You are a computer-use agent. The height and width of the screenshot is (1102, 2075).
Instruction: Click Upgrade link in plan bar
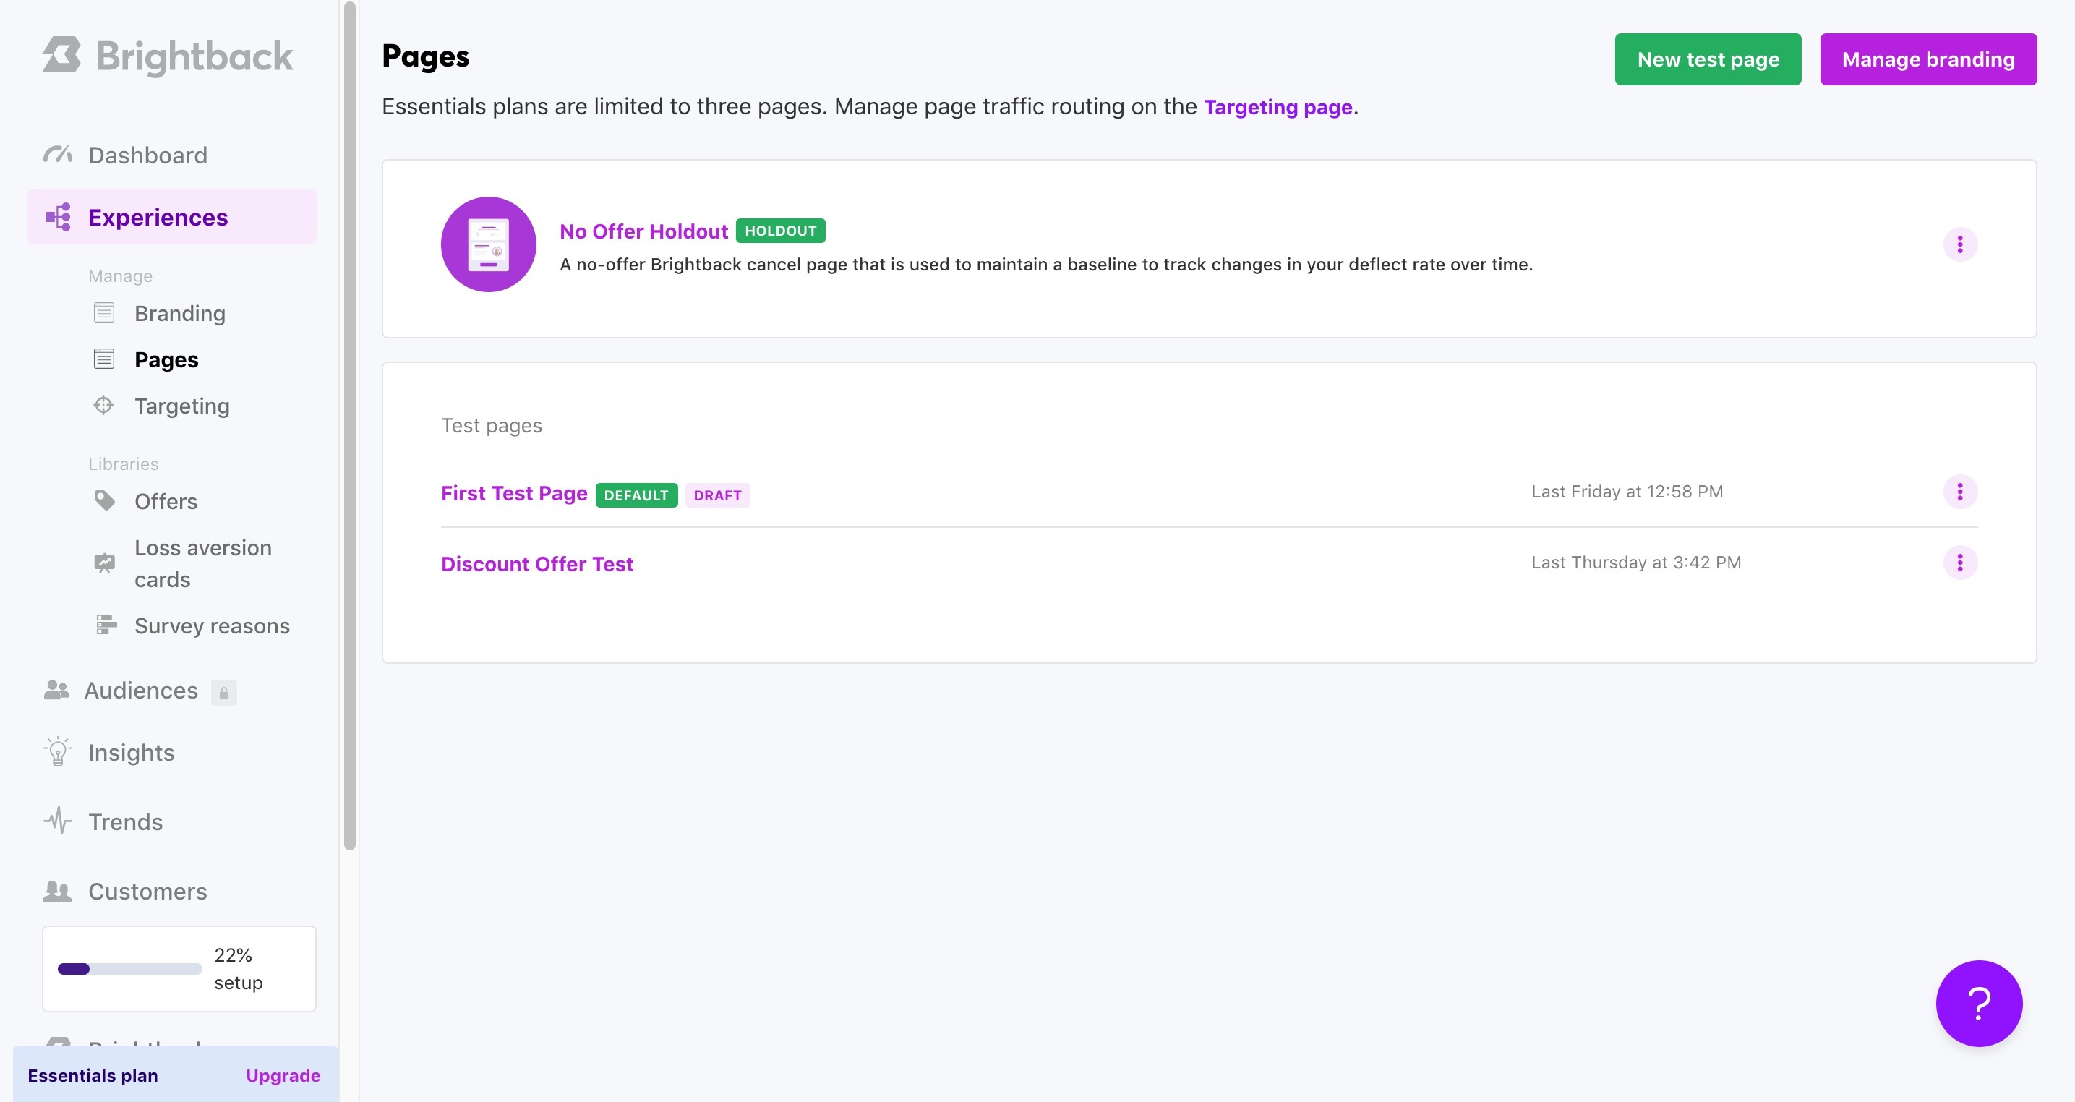coord(283,1075)
